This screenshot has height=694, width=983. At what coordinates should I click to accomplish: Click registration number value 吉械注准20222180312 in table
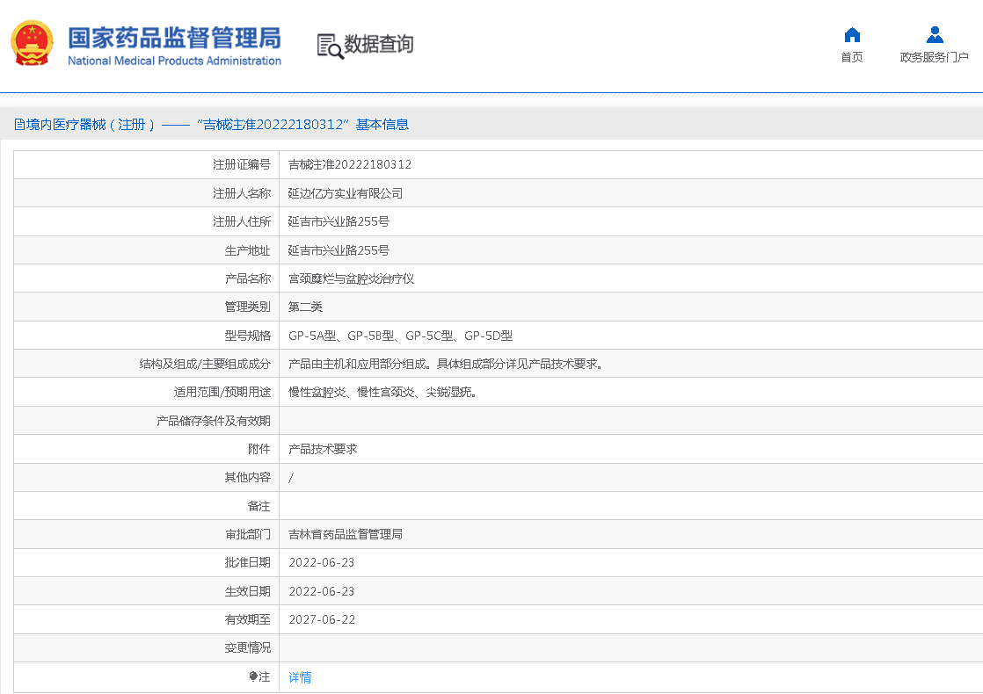tap(350, 164)
